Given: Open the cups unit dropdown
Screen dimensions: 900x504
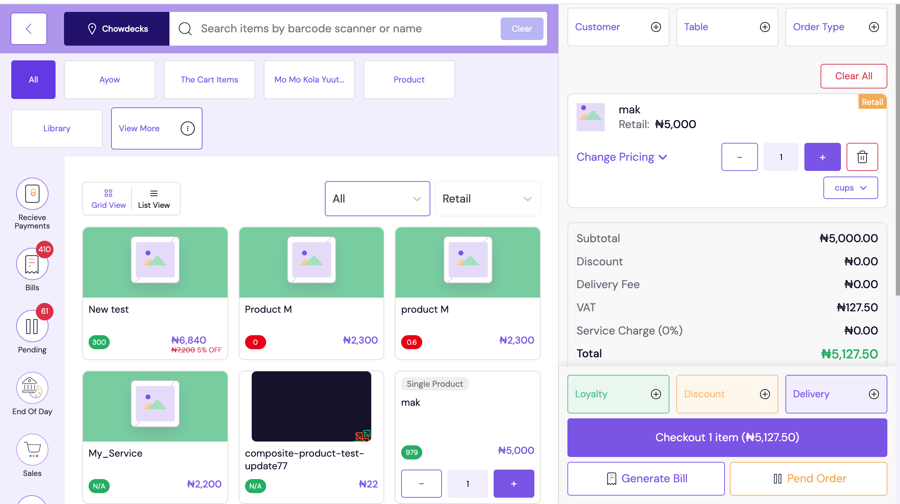Looking at the screenshot, I should 850,188.
